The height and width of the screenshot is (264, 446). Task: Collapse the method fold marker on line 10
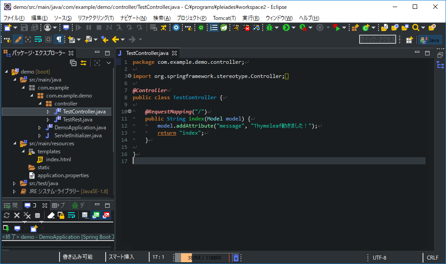[130, 111]
